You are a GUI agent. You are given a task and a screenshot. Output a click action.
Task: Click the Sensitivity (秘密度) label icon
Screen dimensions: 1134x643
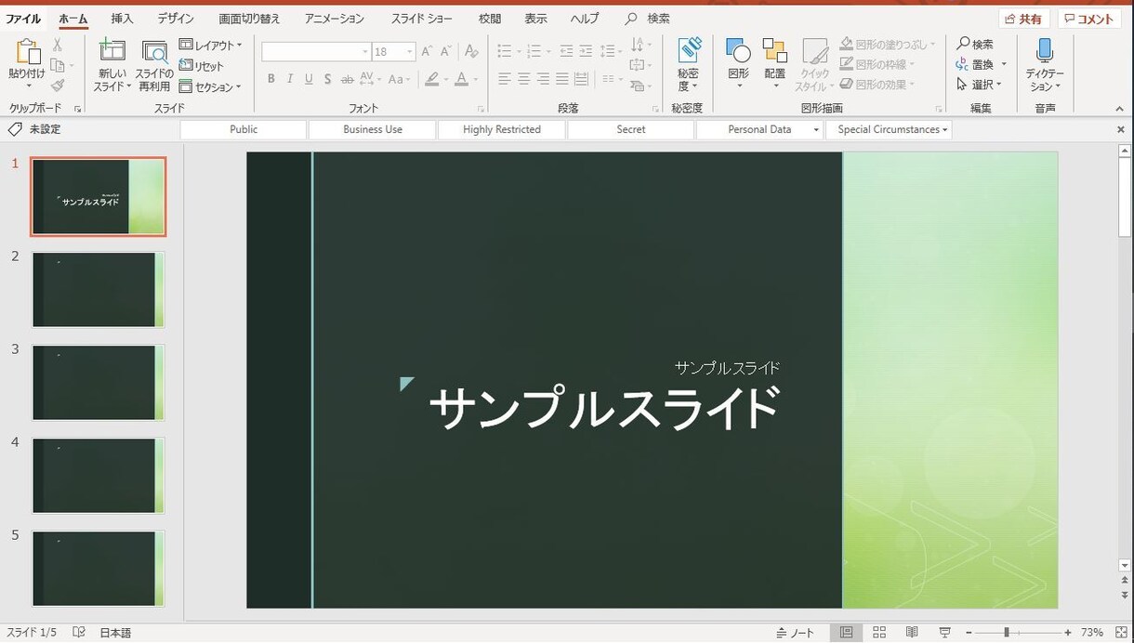pos(689,50)
